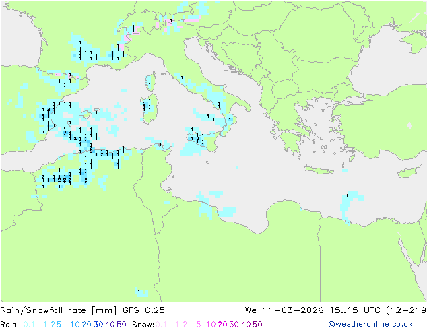Click the date text 'We 11-03-2026'

tap(284, 310)
